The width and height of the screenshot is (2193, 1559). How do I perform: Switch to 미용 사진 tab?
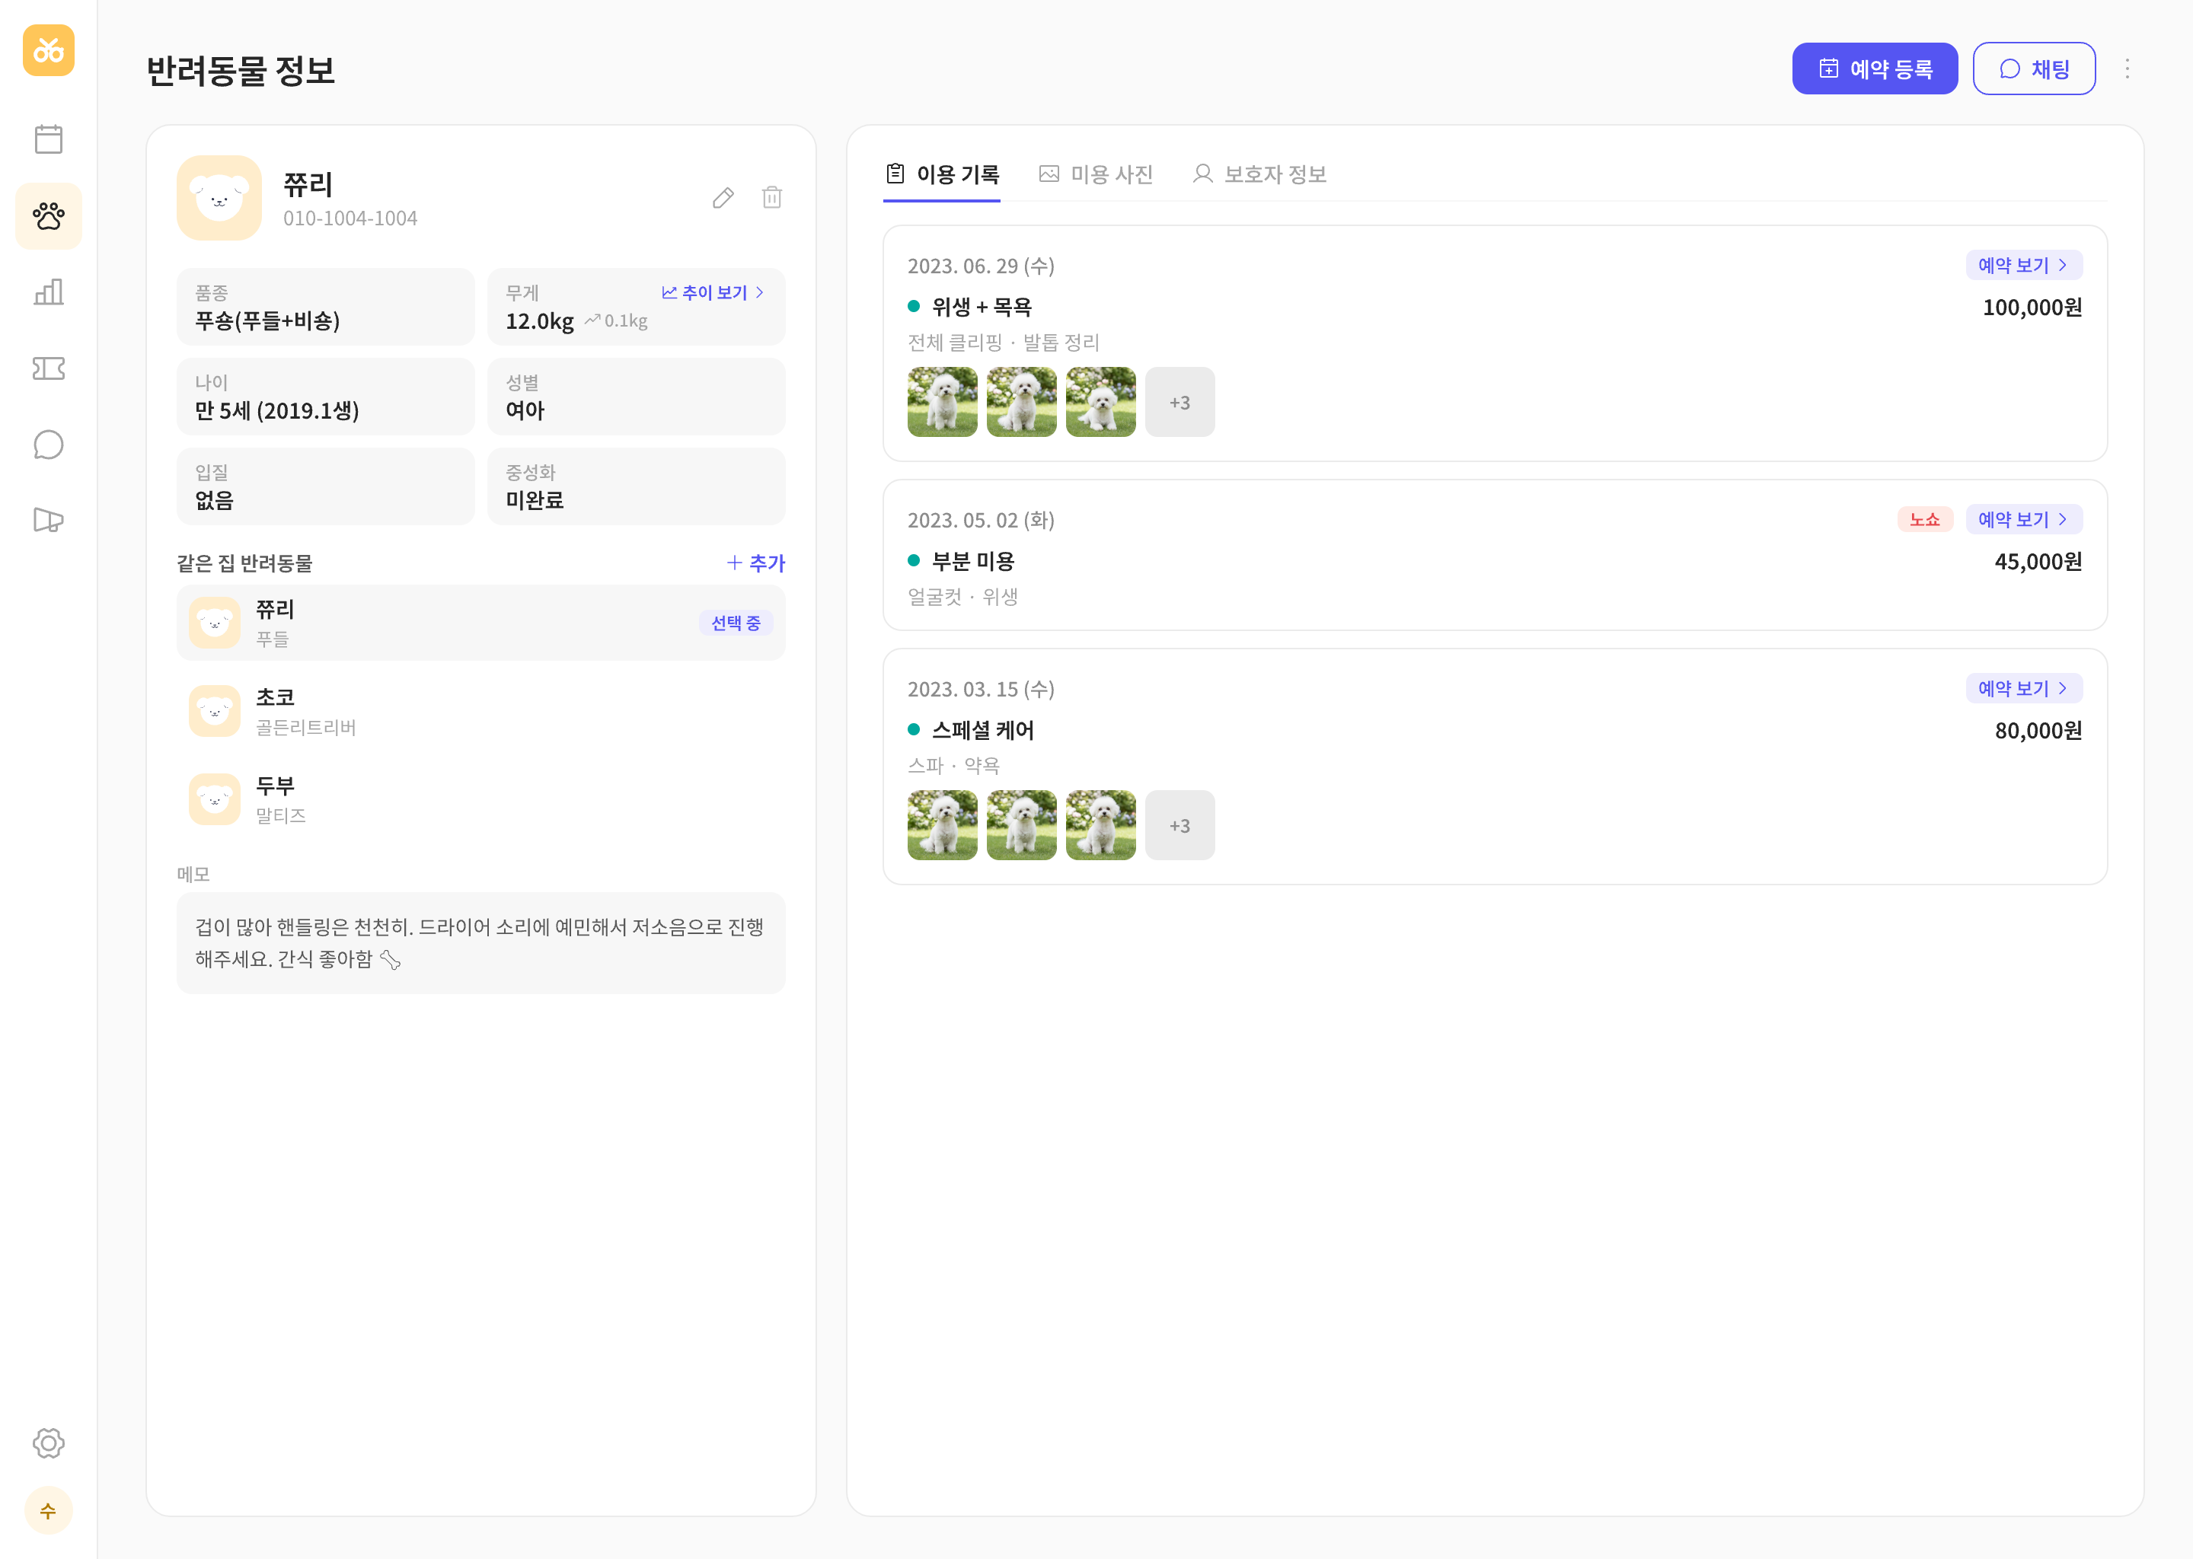point(1096,175)
